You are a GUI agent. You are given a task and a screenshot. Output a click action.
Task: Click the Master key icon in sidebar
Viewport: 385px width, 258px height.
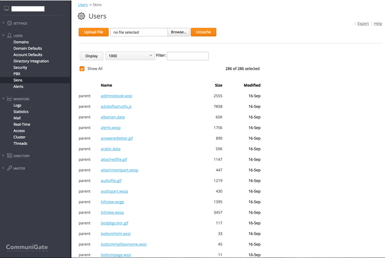click(10, 168)
